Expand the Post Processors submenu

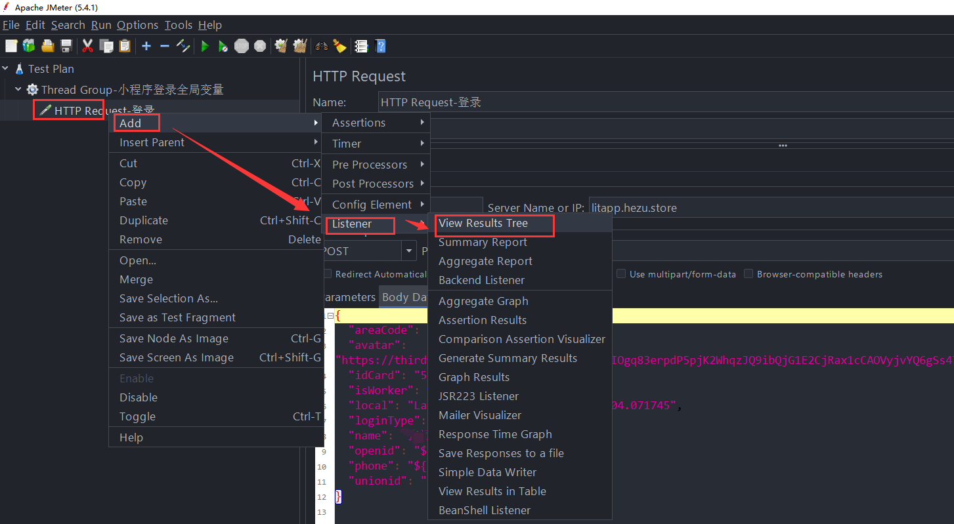tap(376, 184)
